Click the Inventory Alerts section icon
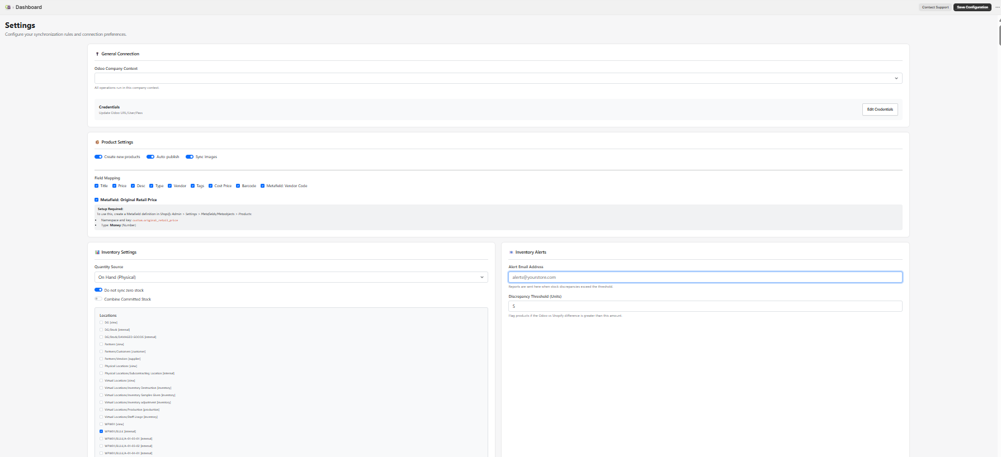 click(x=511, y=253)
